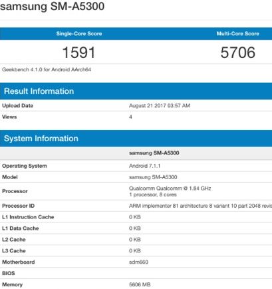This screenshot has width=272, height=289.
Task: Click the Model row value samsung SM-A5300
Action: click(x=153, y=177)
